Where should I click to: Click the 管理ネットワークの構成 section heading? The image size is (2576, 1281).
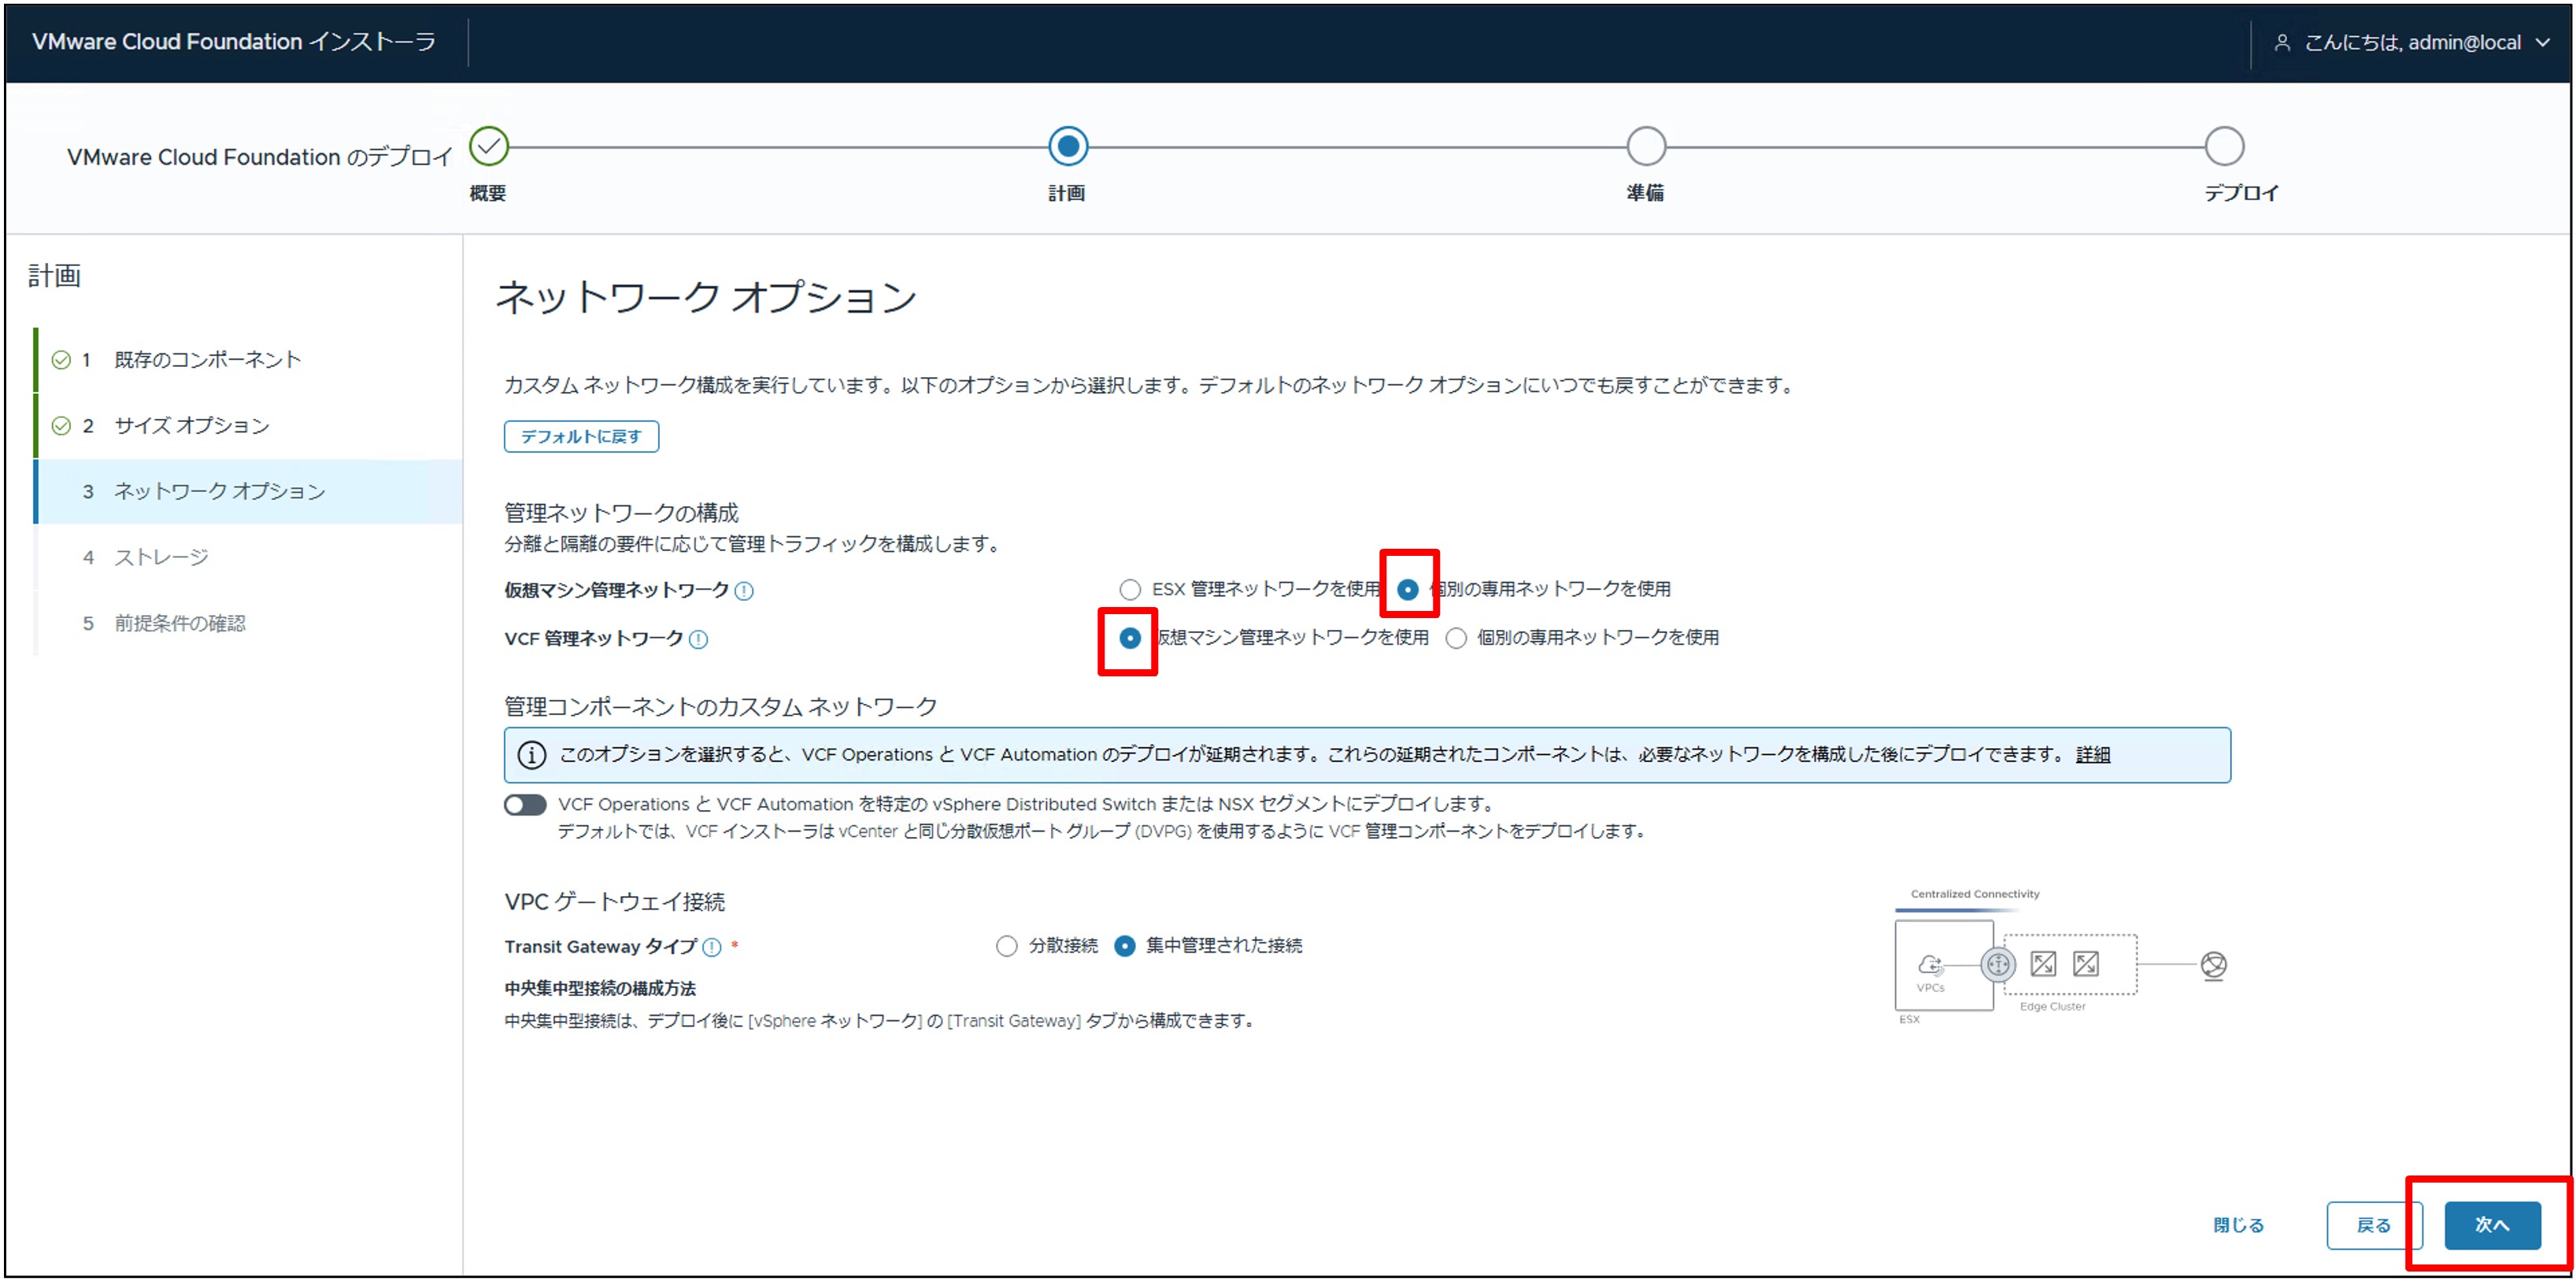pos(621,514)
